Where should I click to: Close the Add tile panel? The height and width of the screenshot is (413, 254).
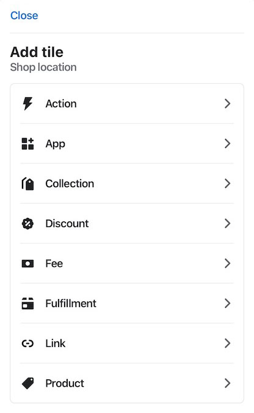point(24,15)
